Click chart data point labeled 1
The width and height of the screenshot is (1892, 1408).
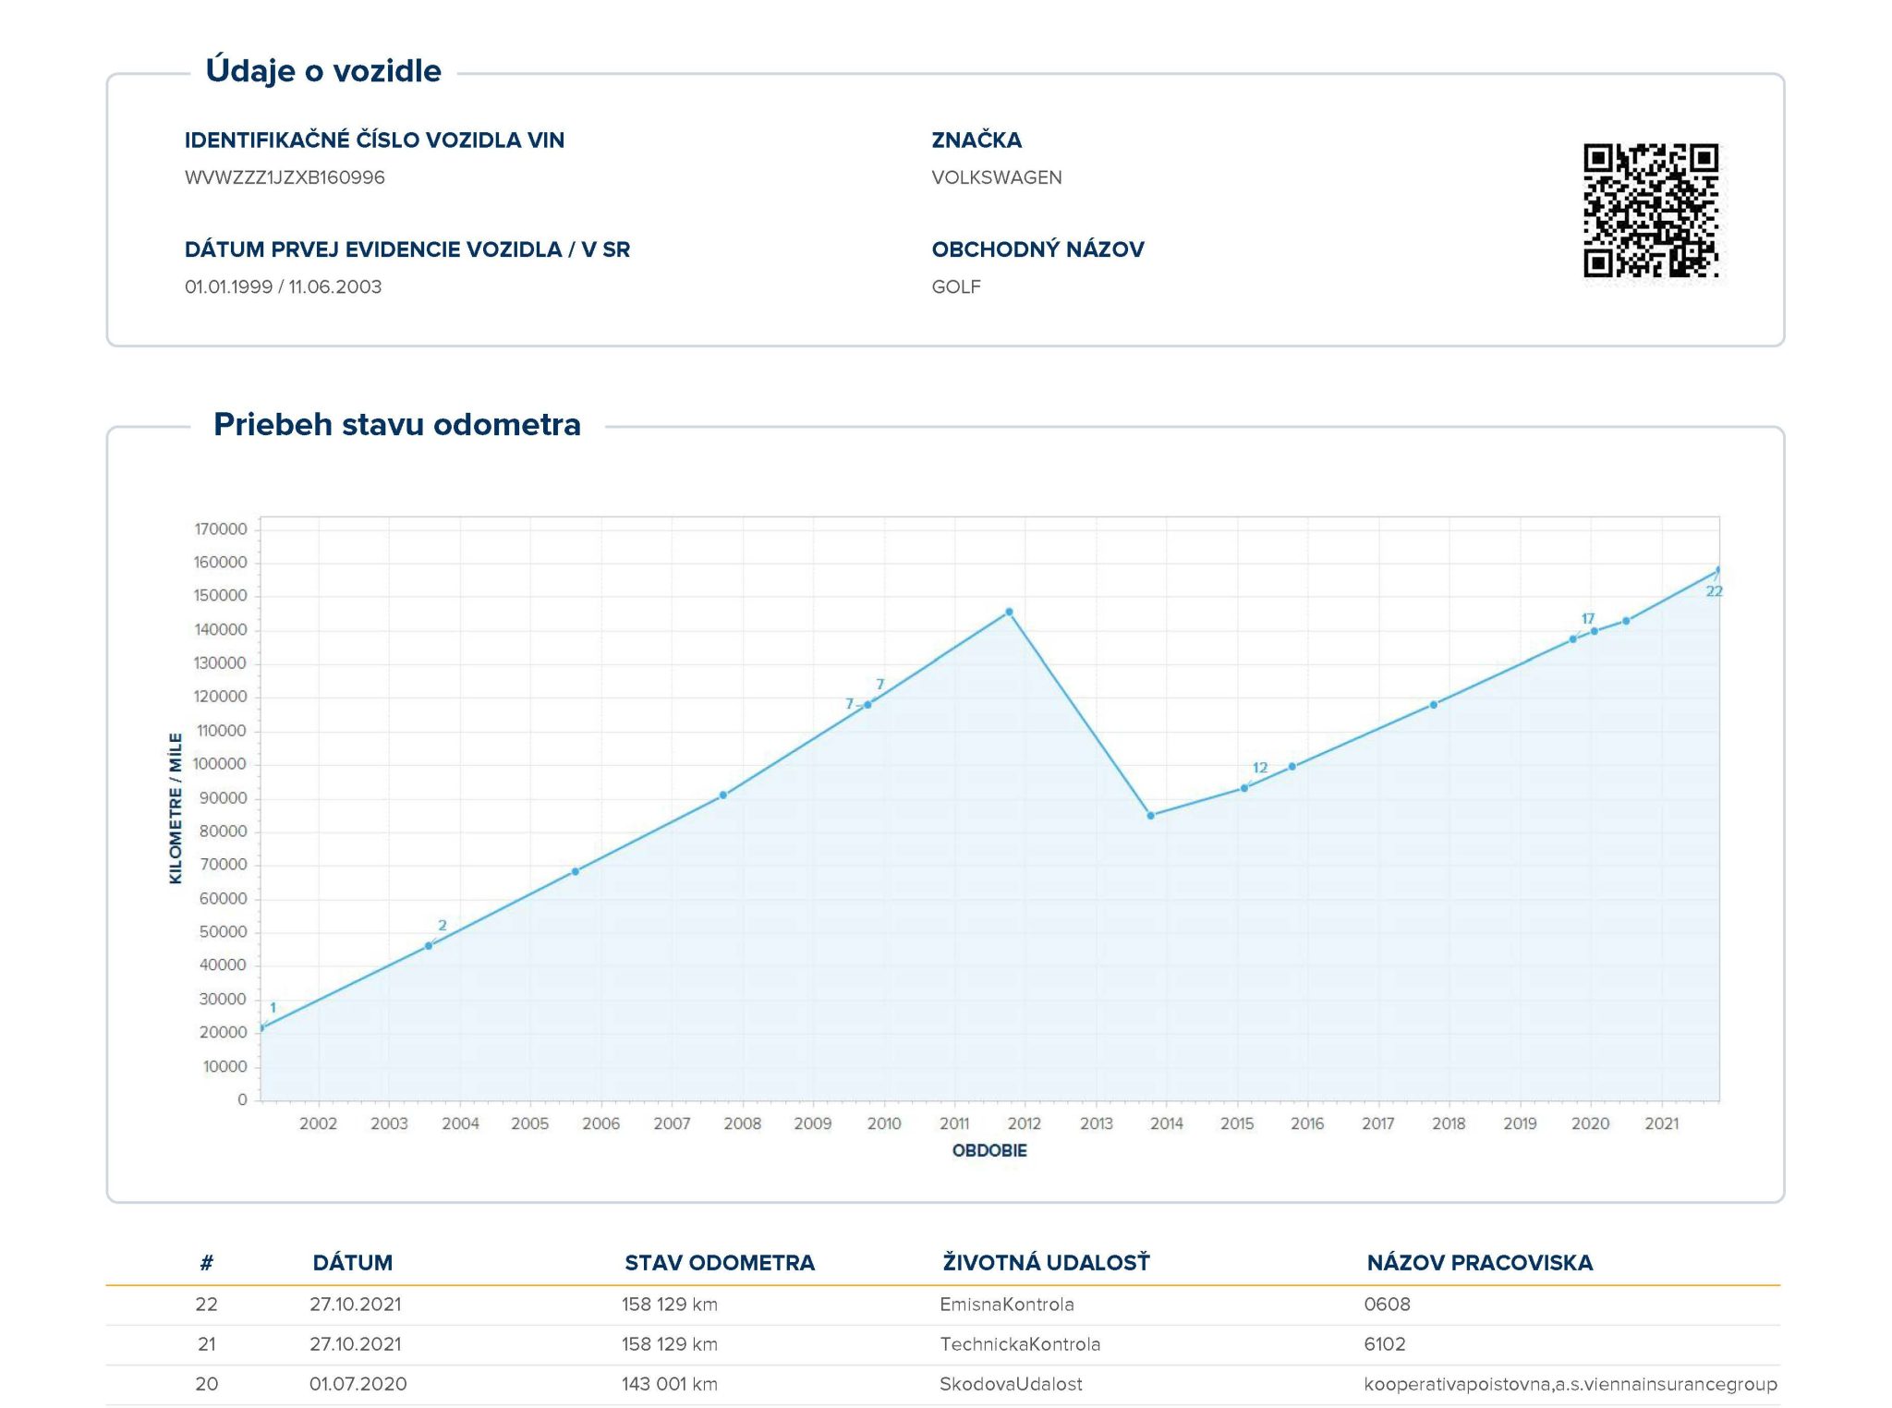tap(261, 1026)
